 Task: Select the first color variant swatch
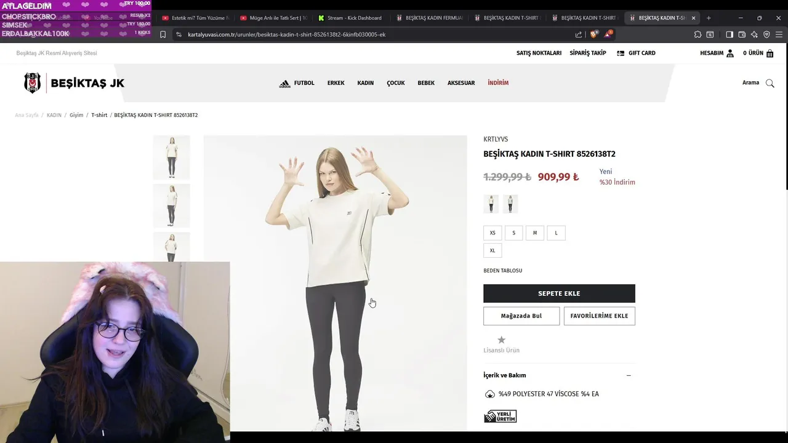[491, 204]
